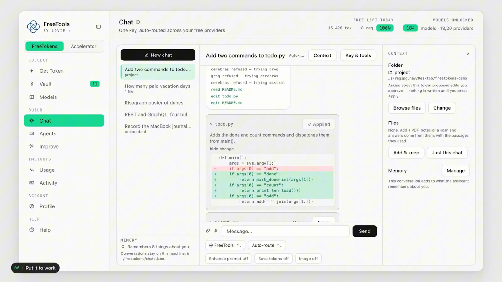Toggle Image off
The width and height of the screenshot is (502, 282).
click(x=308, y=258)
